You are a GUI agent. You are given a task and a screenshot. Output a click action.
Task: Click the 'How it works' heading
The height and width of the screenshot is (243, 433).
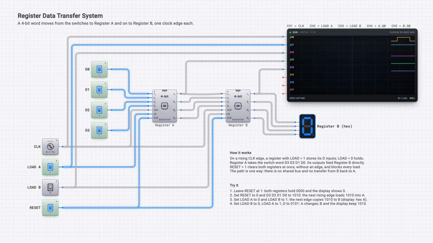[241, 153]
